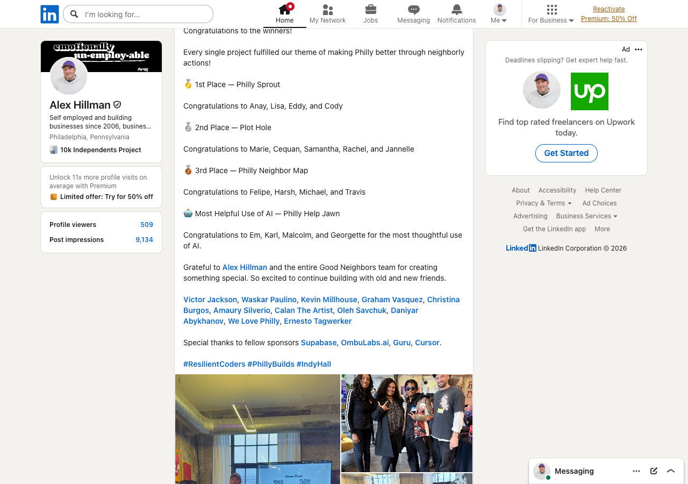
Task: Go to the Jobs briefcase icon
Action: [x=370, y=10]
